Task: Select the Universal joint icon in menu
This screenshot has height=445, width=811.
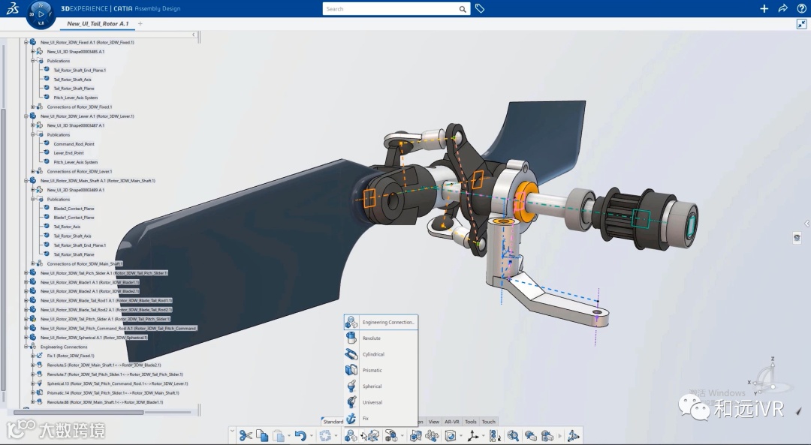Action: (351, 402)
